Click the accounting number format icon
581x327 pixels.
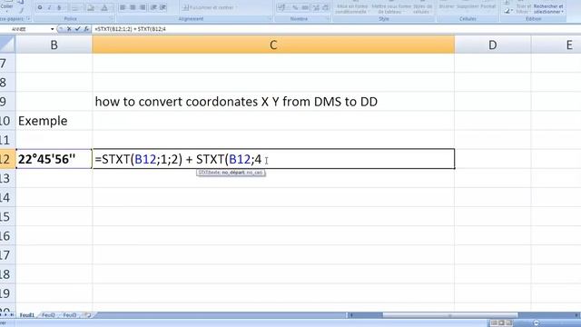tap(282, 7)
